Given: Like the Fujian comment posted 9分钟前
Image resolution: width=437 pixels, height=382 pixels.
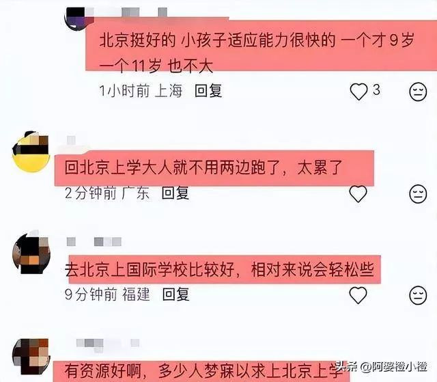Looking at the screenshot, I should pos(358,295).
